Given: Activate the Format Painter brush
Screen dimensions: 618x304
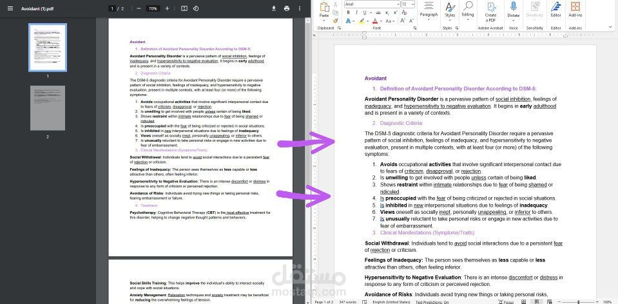Looking at the screenshot, I should [x=335, y=21].
